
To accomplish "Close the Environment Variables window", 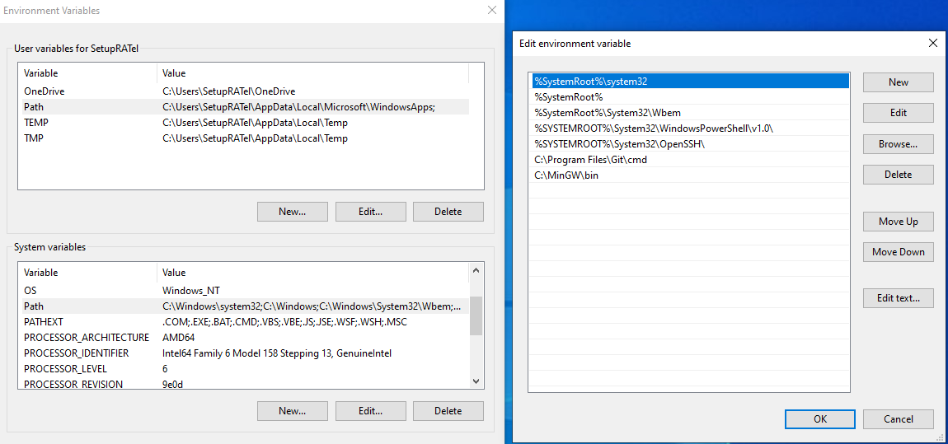I will pyautogui.click(x=492, y=10).
